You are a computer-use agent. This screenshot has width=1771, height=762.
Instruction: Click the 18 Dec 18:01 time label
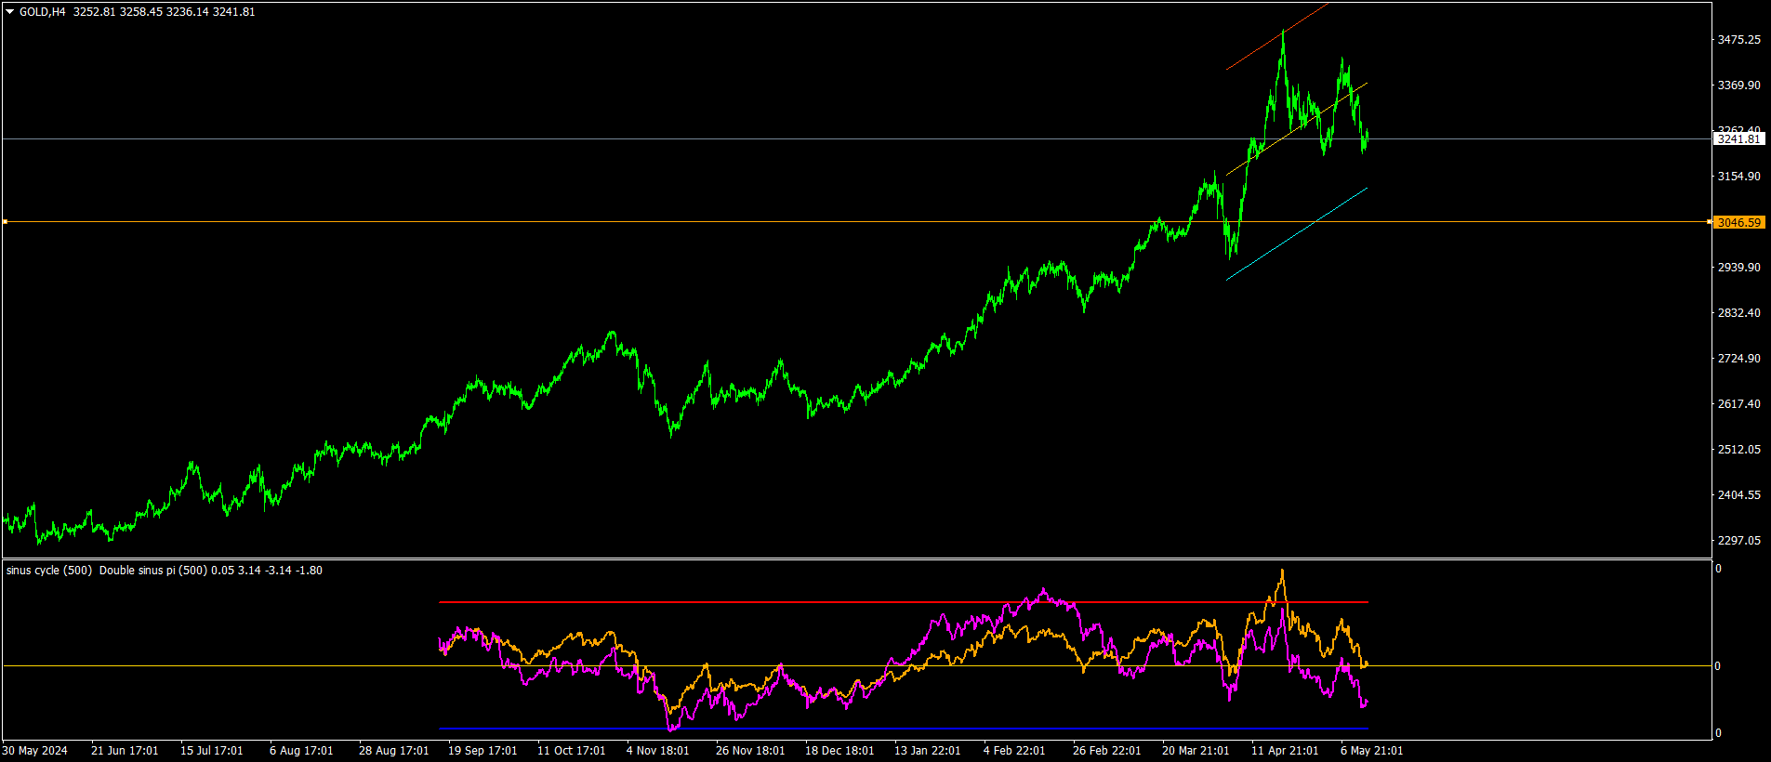(x=839, y=751)
